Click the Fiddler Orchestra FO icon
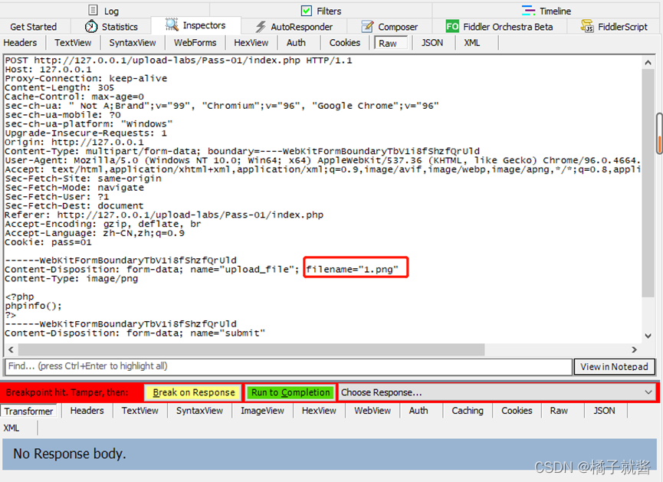The height and width of the screenshot is (482, 663). coord(452,27)
